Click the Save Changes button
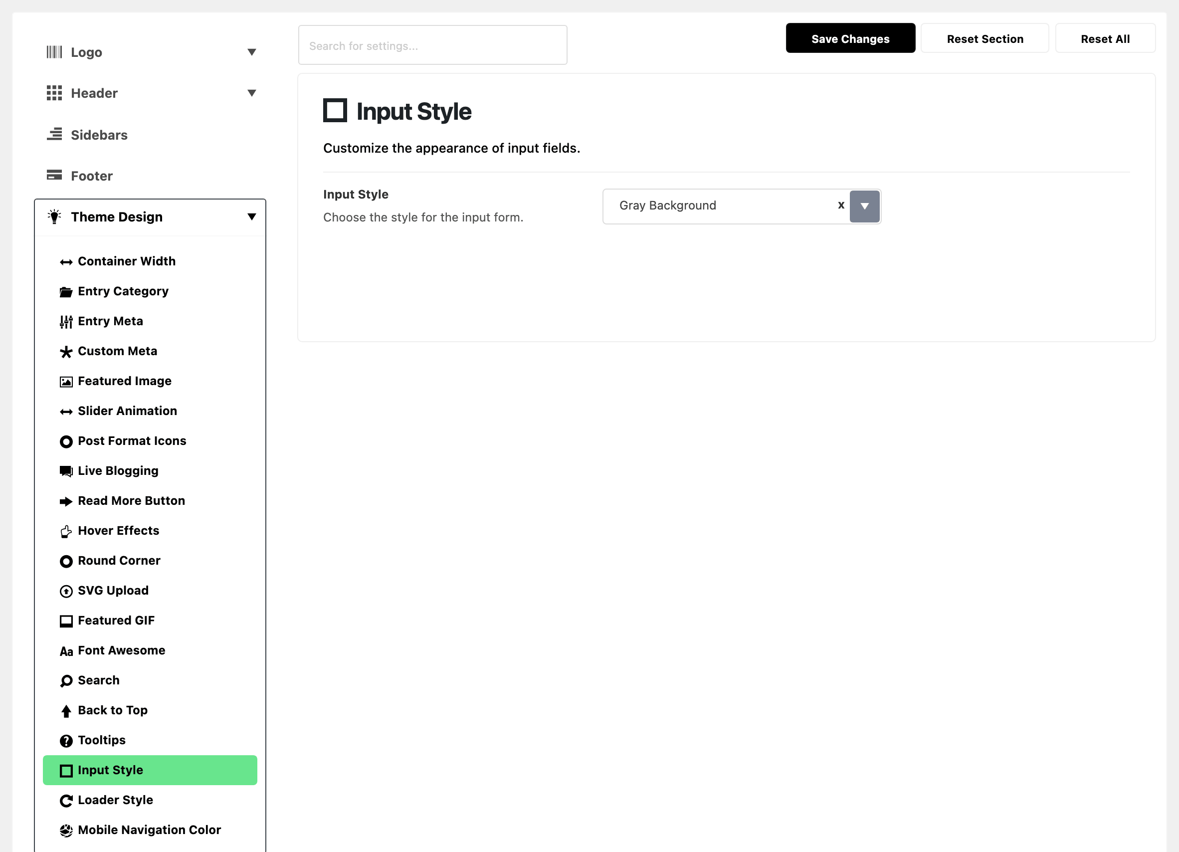The height and width of the screenshot is (852, 1179). 850,38
